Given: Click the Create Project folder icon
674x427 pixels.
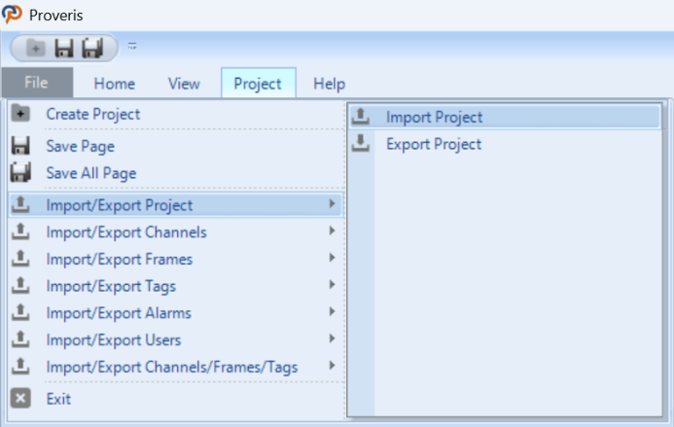Looking at the screenshot, I should pos(20,114).
